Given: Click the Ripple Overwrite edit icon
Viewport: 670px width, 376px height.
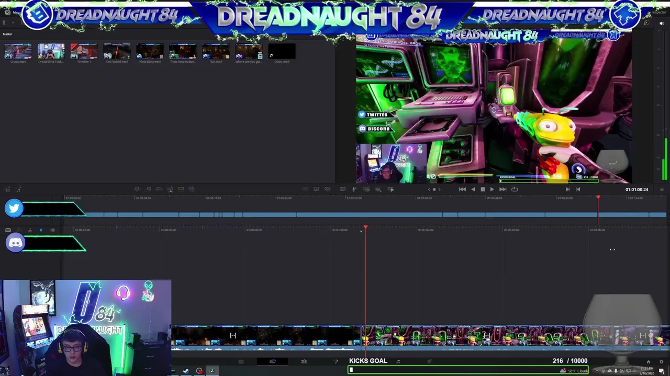Looking at the screenshot, I should (x=159, y=189).
